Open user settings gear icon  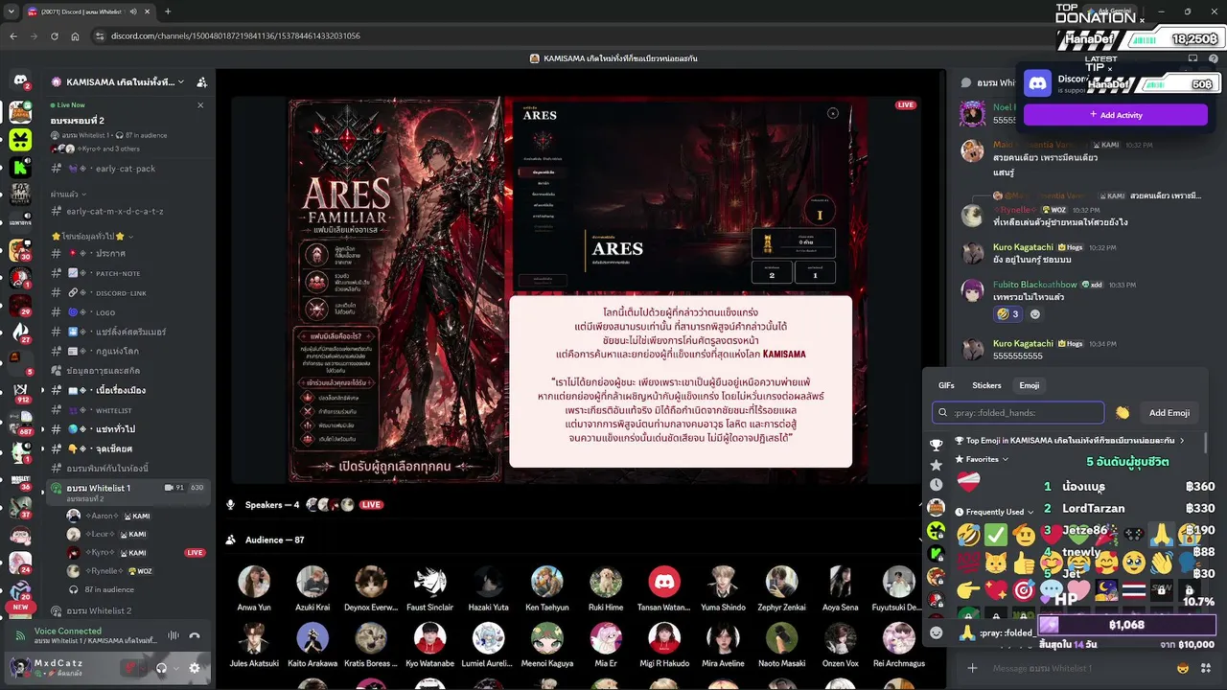(x=195, y=668)
